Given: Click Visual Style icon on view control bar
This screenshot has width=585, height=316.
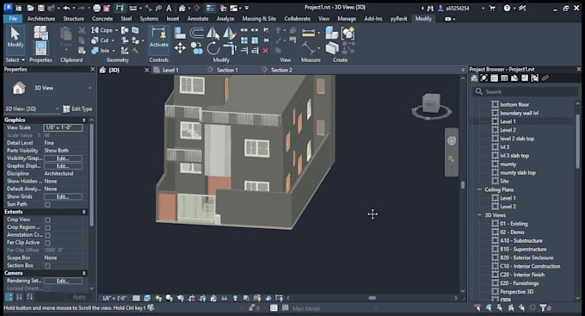Looking at the screenshot, I should 147,298.
